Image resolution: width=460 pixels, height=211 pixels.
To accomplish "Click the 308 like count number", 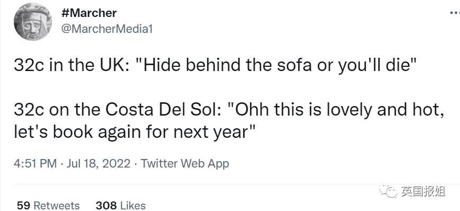I will [x=106, y=205].
